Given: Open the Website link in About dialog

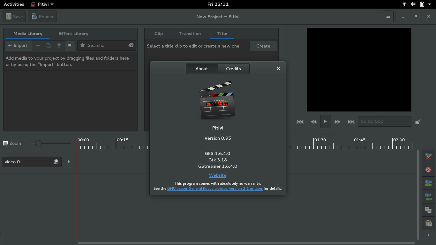Looking at the screenshot, I should (218, 175).
